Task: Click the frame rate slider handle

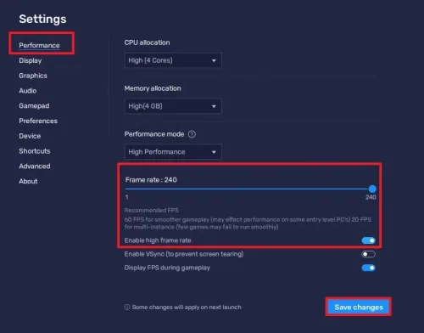Action: point(372,189)
